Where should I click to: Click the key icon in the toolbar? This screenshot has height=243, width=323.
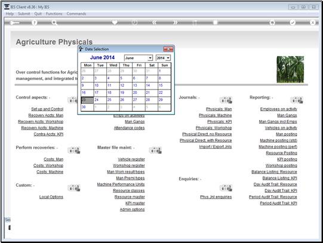[14, 23]
